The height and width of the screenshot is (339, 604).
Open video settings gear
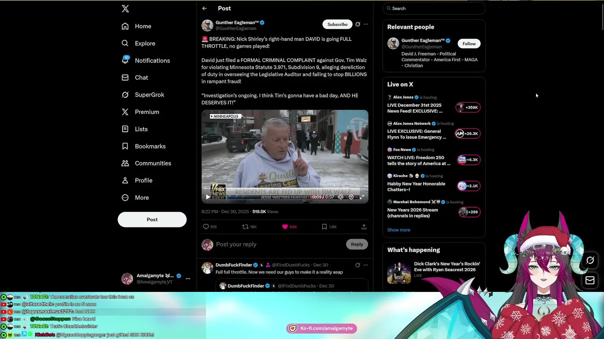pos(351,197)
